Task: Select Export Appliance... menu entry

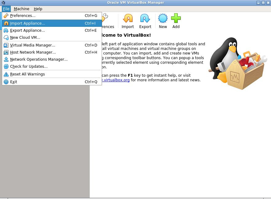Action: click(52, 30)
